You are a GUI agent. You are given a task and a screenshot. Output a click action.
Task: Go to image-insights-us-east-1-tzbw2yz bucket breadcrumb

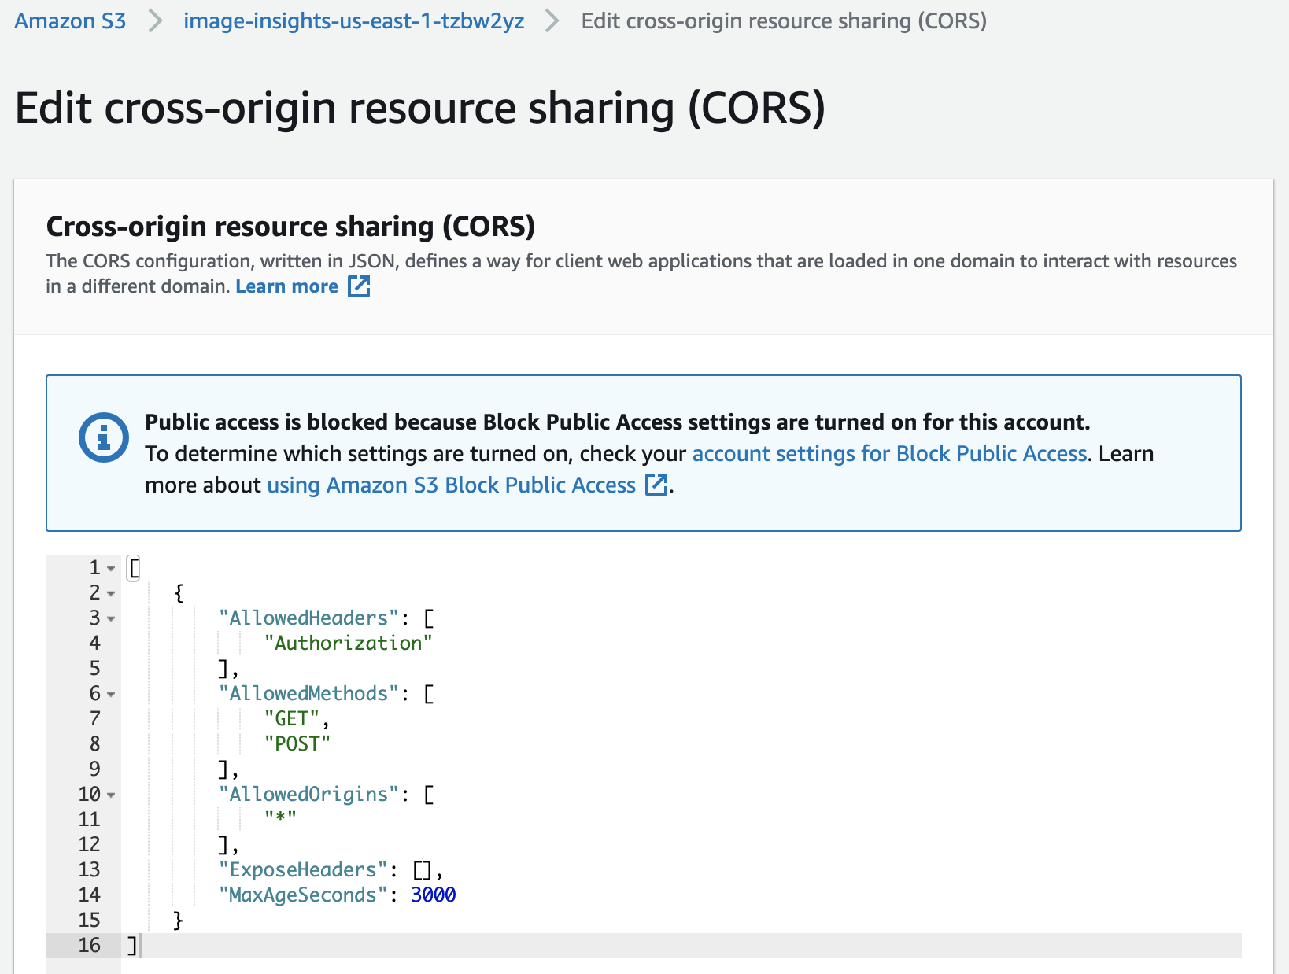point(353,21)
